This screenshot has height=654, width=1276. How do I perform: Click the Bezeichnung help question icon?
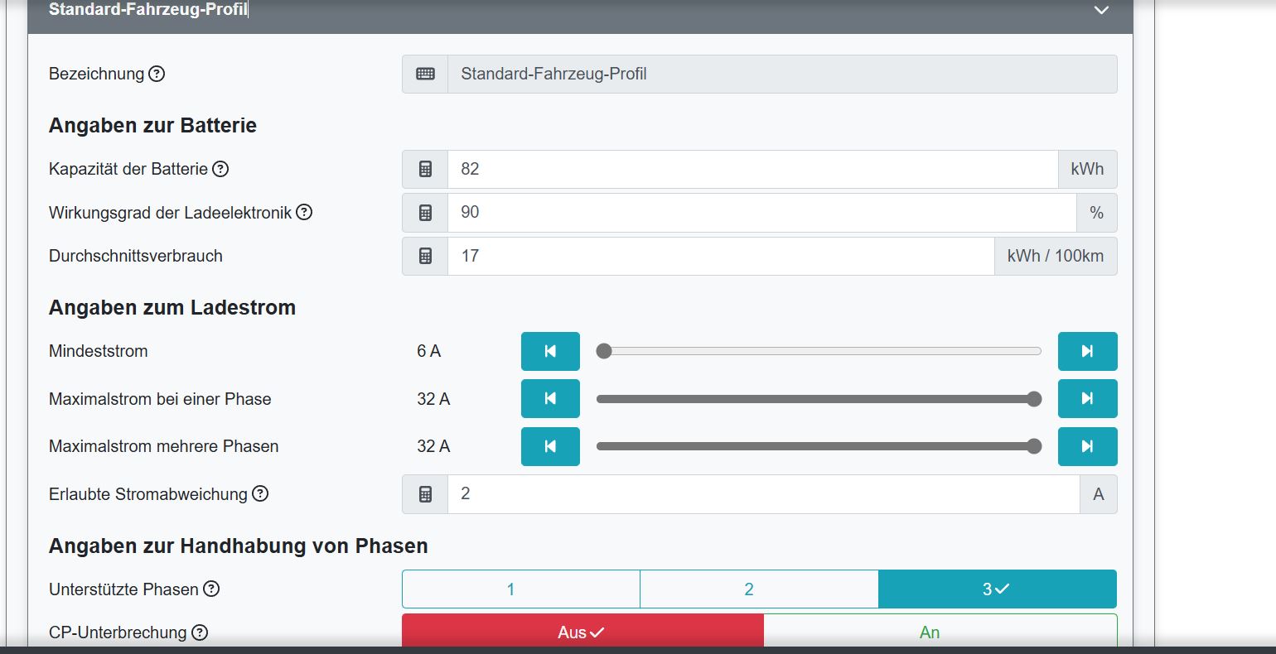[x=157, y=74]
